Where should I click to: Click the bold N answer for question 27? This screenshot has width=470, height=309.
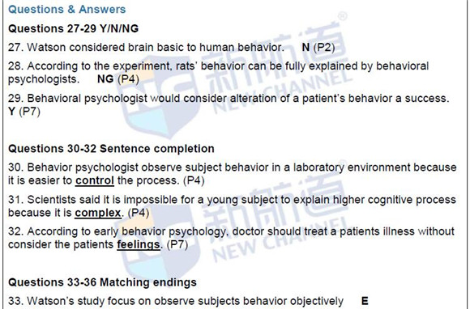coord(305,47)
